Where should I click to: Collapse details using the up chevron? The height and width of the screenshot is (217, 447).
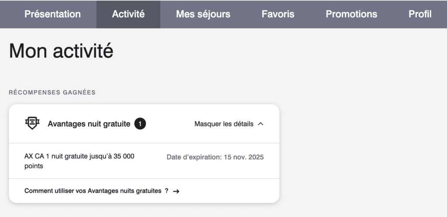pos(261,124)
